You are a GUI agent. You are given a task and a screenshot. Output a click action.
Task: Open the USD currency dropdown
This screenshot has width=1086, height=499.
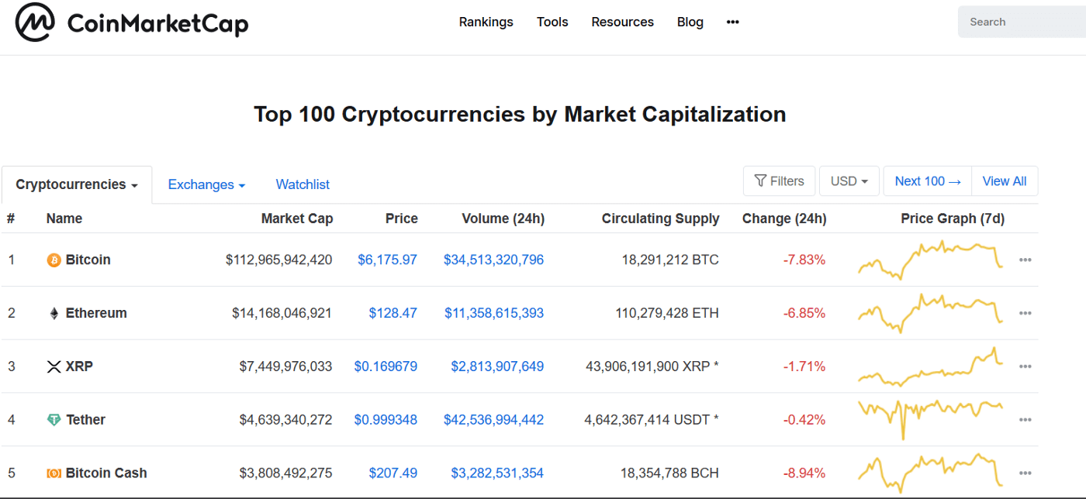coord(849,181)
